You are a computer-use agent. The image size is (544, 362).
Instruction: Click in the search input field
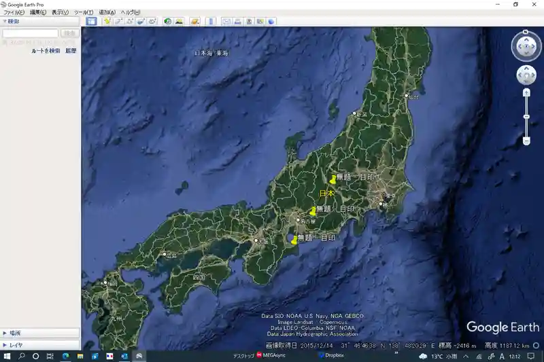click(31, 33)
